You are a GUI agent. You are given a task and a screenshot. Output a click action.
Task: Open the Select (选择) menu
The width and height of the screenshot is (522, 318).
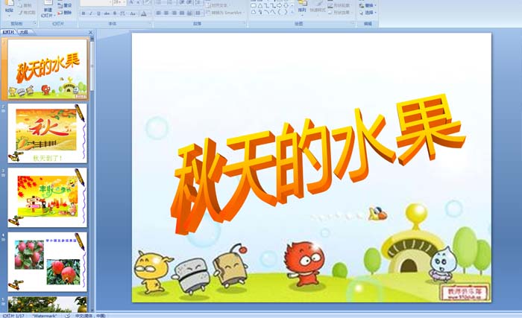pyautogui.click(x=368, y=13)
